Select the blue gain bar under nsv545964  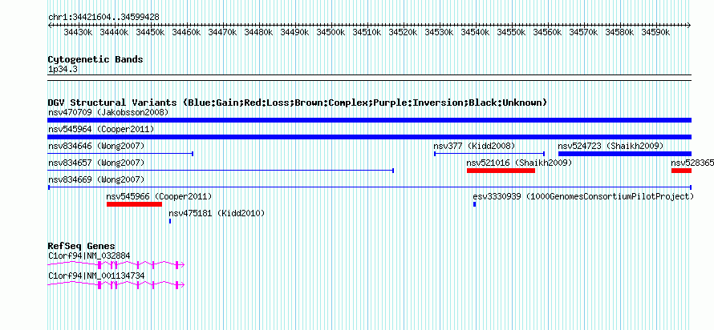tap(369, 137)
